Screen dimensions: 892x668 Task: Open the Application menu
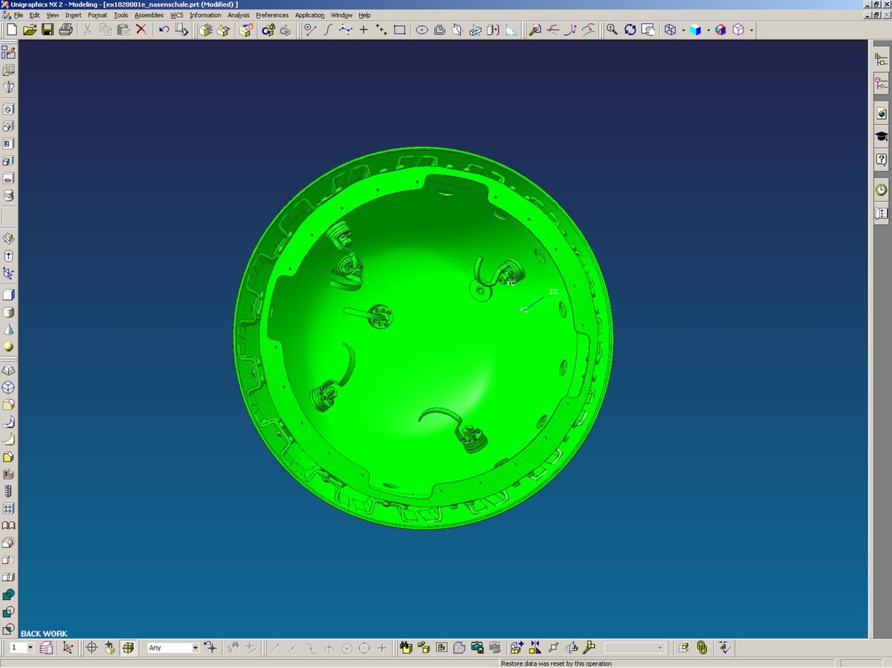[x=309, y=15]
